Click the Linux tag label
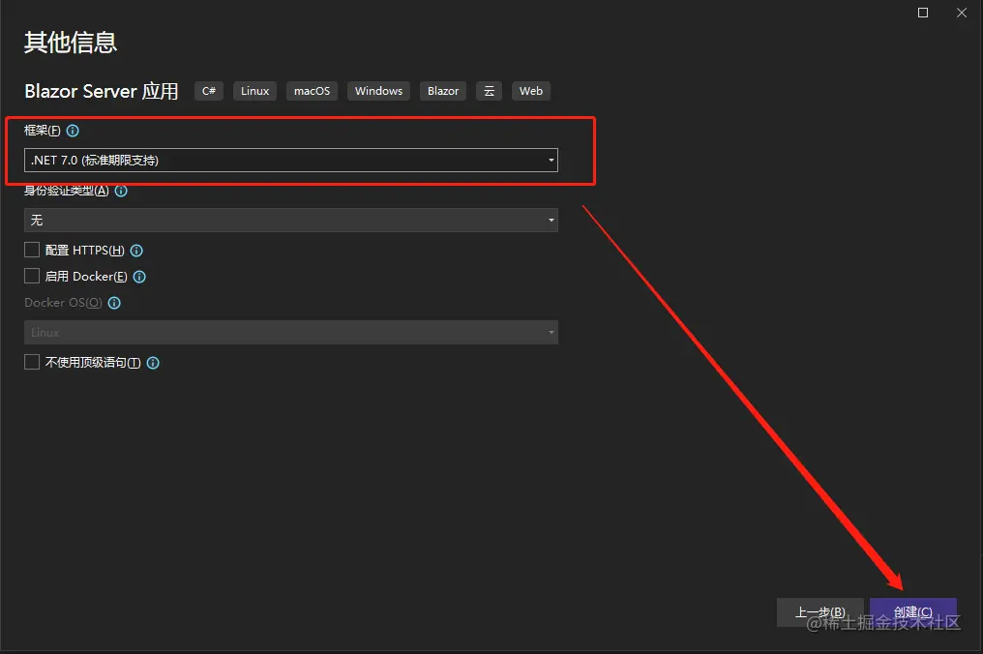 point(255,91)
